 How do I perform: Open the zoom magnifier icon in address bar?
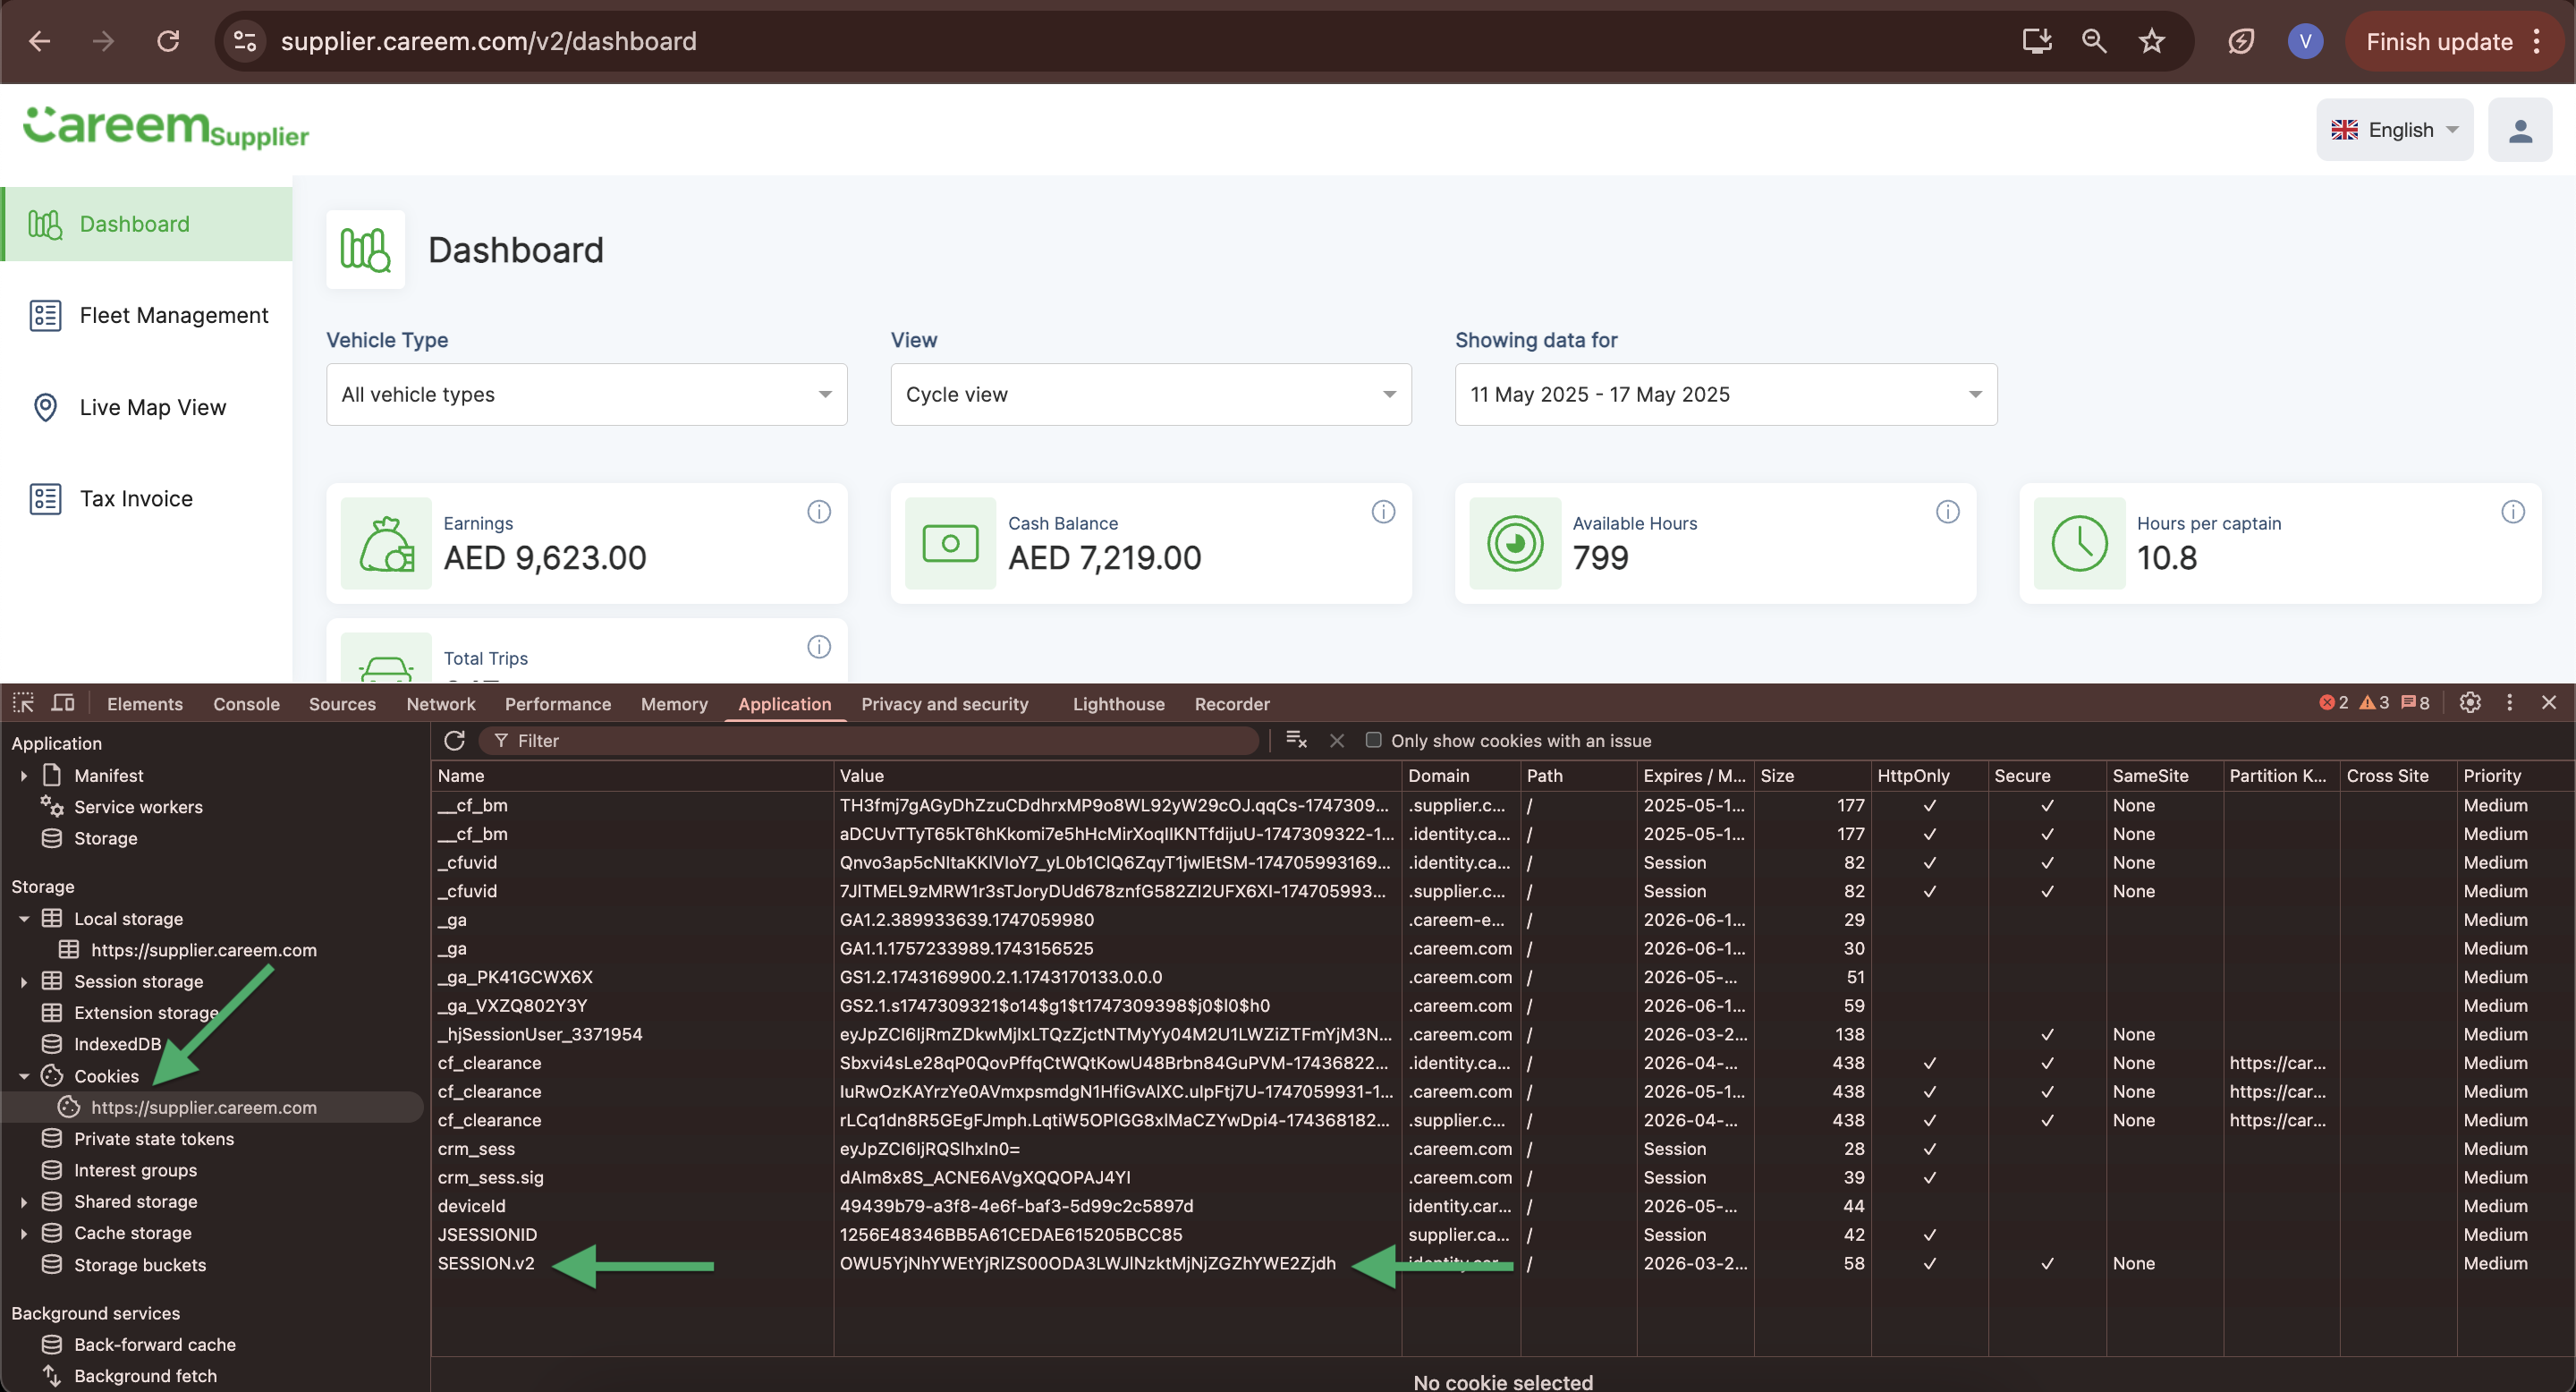pyautogui.click(x=2094, y=41)
